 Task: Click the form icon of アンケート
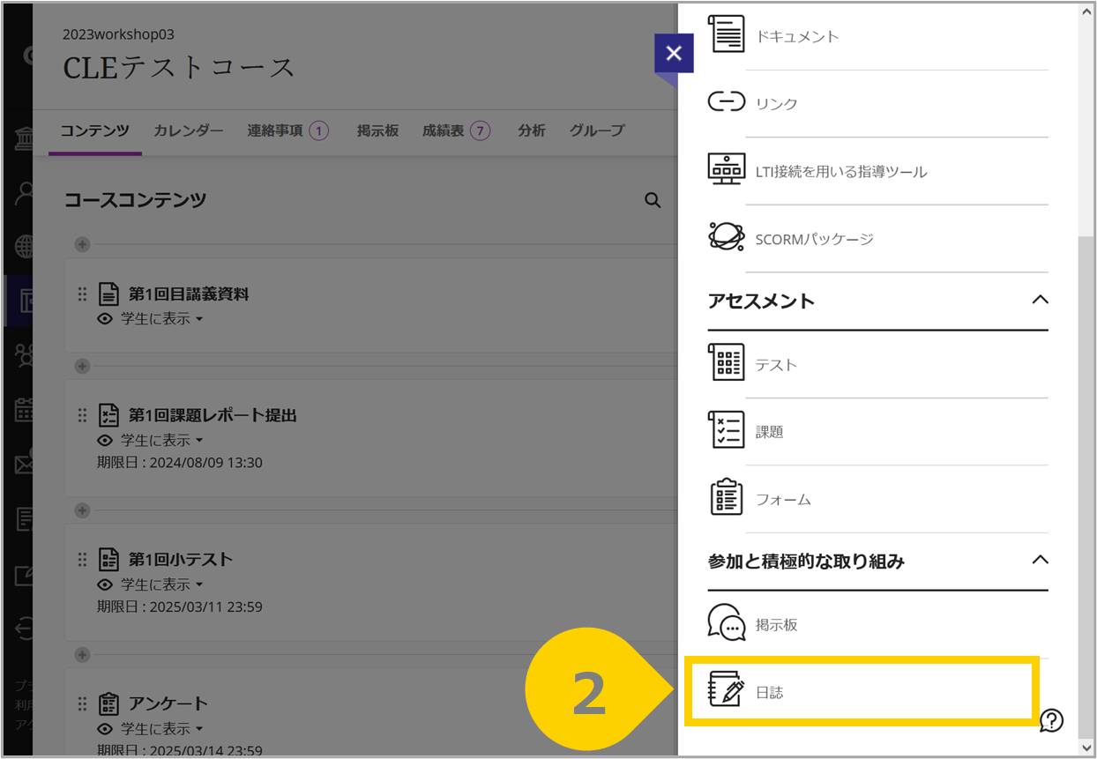[x=108, y=703]
